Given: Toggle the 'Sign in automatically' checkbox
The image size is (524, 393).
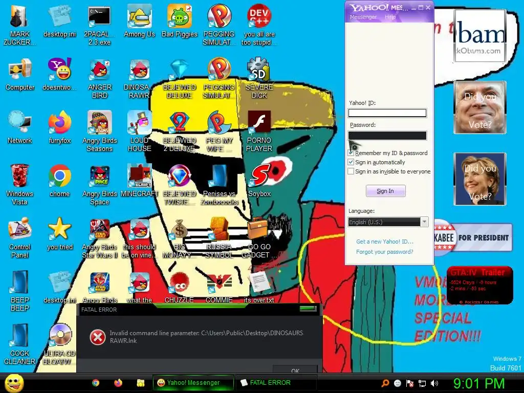Looking at the screenshot, I should pyautogui.click(x=351, y=162).
